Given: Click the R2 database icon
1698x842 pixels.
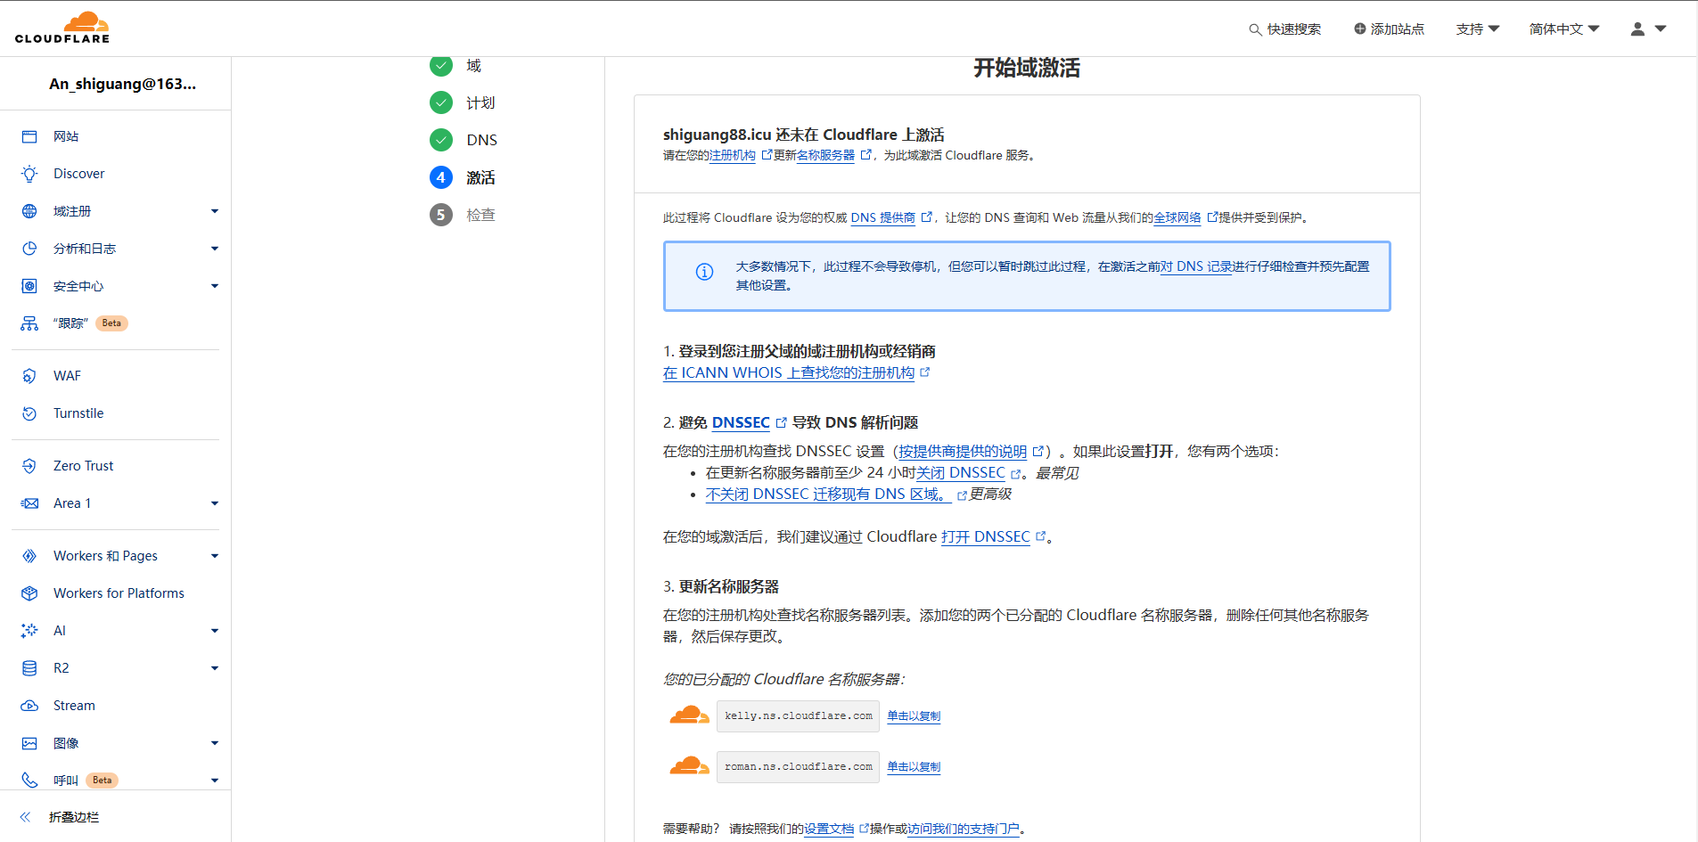Looking at the screenshot, I should pyautogui.click(x=29, y=668).
